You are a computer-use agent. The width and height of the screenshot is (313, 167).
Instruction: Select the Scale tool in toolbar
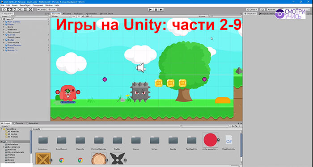(x=20, y=9)
